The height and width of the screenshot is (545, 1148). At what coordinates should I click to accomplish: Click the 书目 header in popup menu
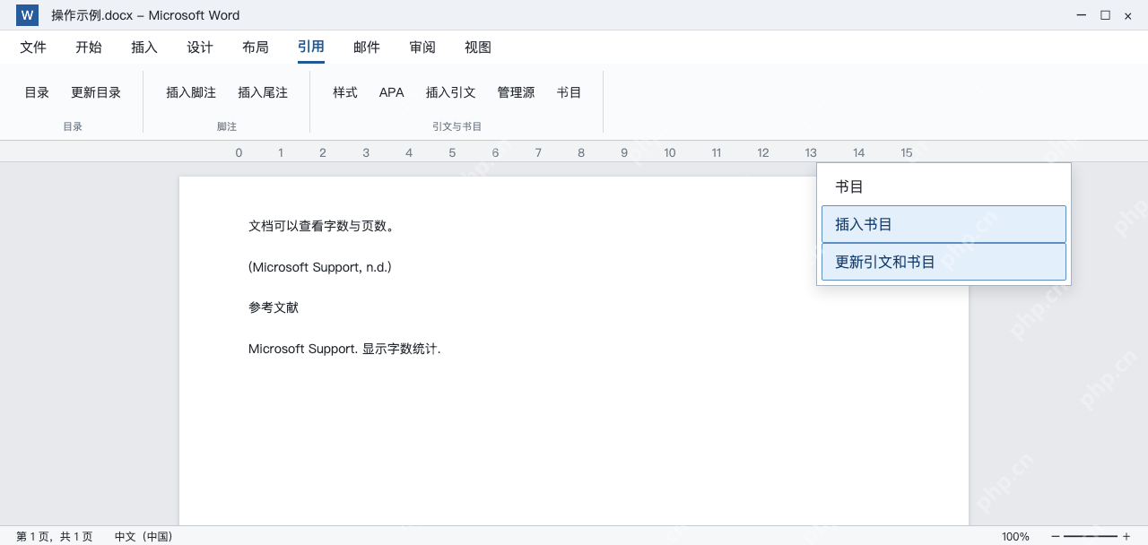tap(849, 186)
